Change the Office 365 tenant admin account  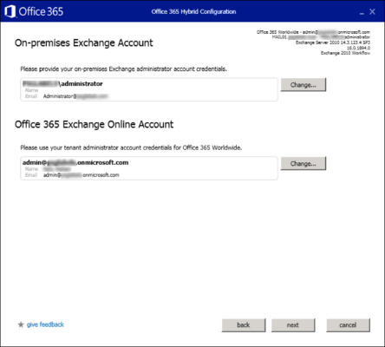pyautogui.click(x=303, y=163)
